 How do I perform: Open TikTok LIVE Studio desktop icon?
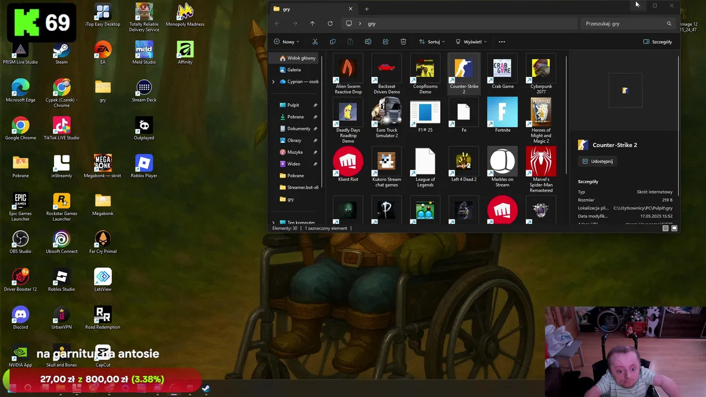[x=61, y=129]
